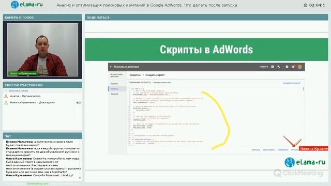Click Никита Кравченко presenter user icon
The height and width of the screenshot is (186, 331).
pos(6,102)
